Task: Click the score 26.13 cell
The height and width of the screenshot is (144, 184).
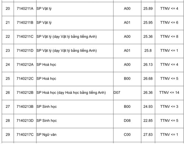Action: (x=148, y=65)
